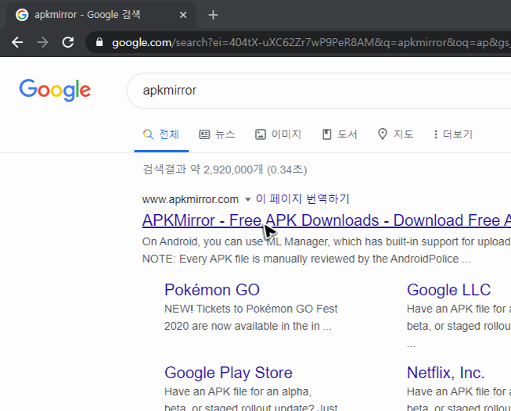Image resolution: width=511 pixels, height=411 pixels.
Task: Open the Netflix, Inc. sitelink
Action: (x=445, y=373)
